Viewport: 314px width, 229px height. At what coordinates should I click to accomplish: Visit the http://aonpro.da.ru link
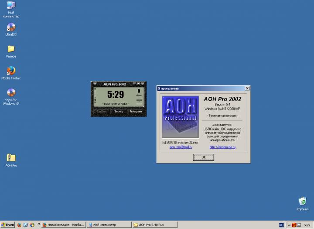tap(222, 147)
